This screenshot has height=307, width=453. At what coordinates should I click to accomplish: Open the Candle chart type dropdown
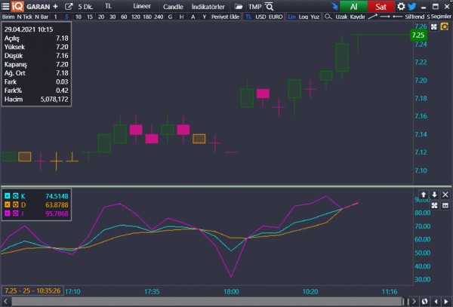[x=173, y=6]
